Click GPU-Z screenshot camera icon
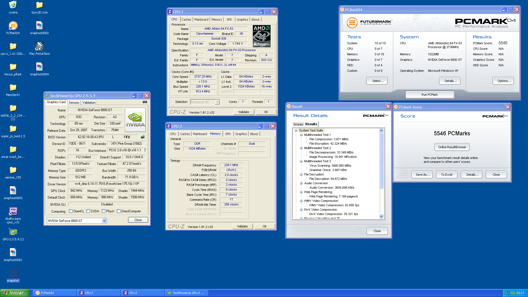 tap(145, 102)
